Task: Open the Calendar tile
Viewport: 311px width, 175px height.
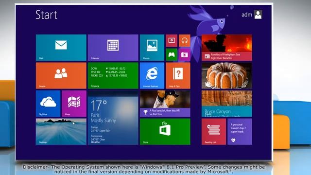Action: click(113, 48)
